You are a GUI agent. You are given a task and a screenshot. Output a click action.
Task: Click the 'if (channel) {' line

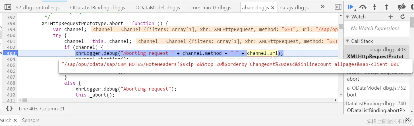[x=84, y=47]
